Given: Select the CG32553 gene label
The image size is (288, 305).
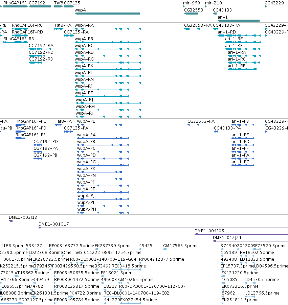Looking at the screenshot, I should click(x=194, y=10).
